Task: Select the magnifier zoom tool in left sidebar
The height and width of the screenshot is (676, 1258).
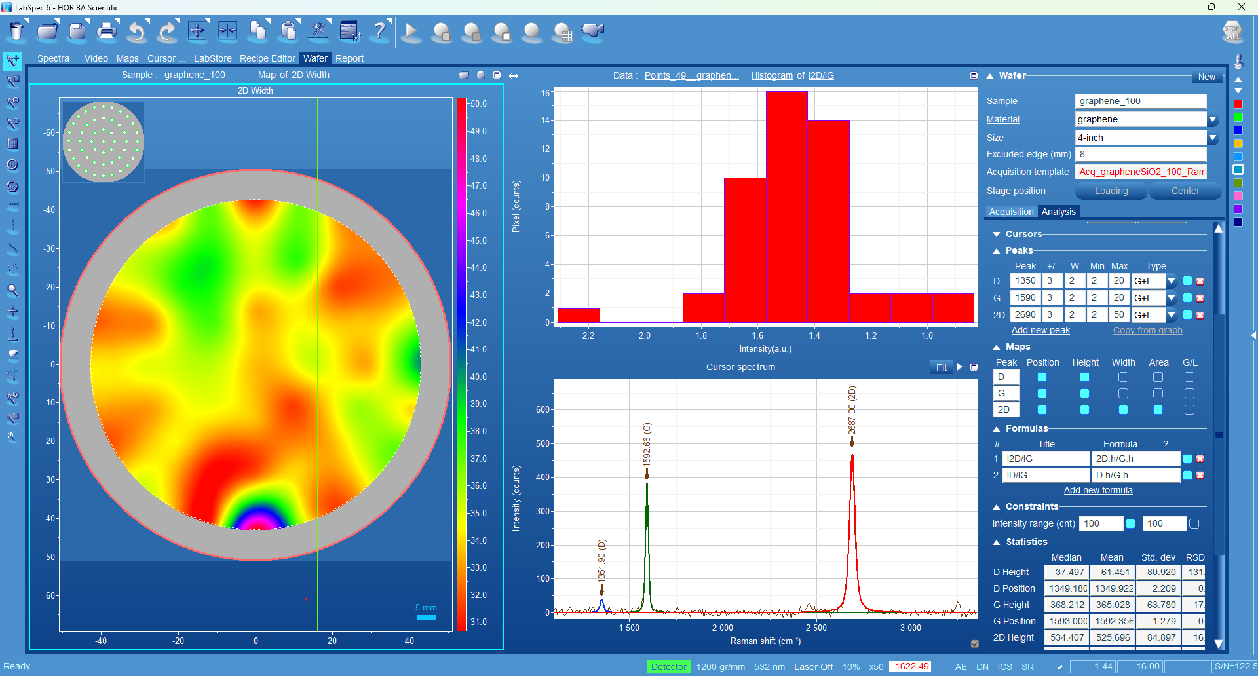Action: pos(12,290)
